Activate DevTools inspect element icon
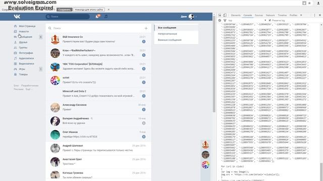 tap(220, 15)
